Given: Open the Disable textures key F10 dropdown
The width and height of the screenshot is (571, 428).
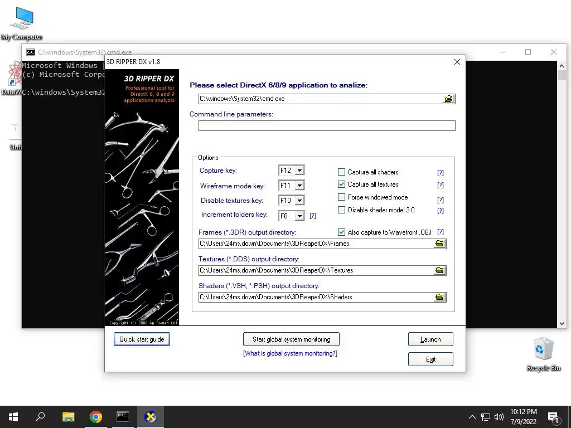Looking at the screenshot, I should pyautogui.click(x=299, y=200).
